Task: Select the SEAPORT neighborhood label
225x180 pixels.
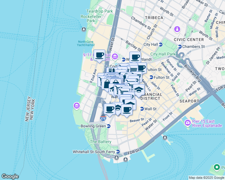Action: pyautogui.click(x=189, y=101)
